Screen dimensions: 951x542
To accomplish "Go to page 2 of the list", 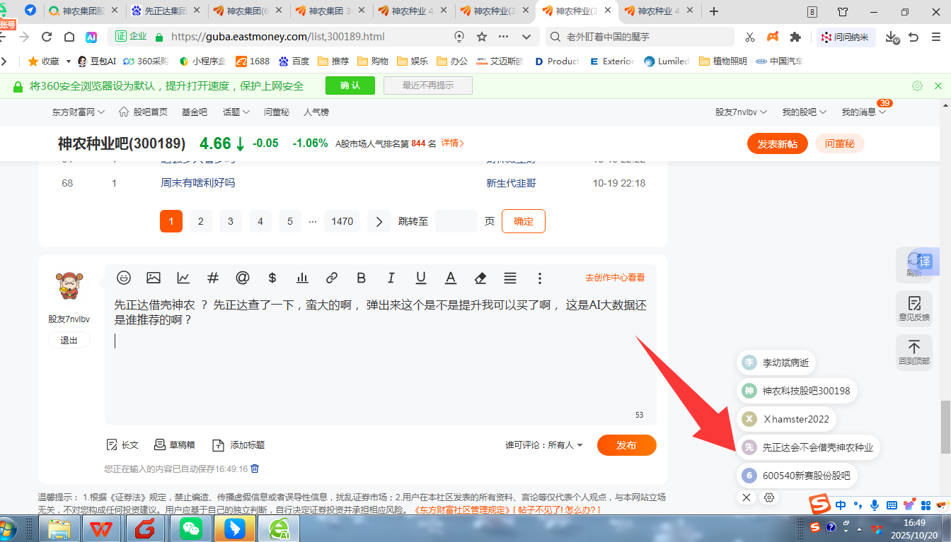I will coord(201,221).
